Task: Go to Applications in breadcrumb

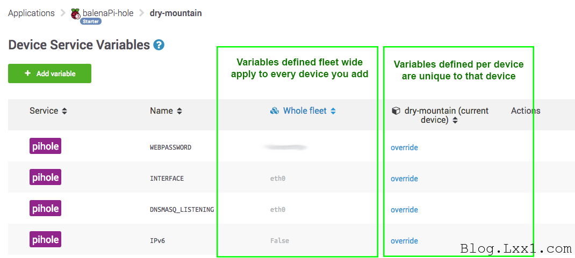Action: pyautogui.click(x=31, y=13)
